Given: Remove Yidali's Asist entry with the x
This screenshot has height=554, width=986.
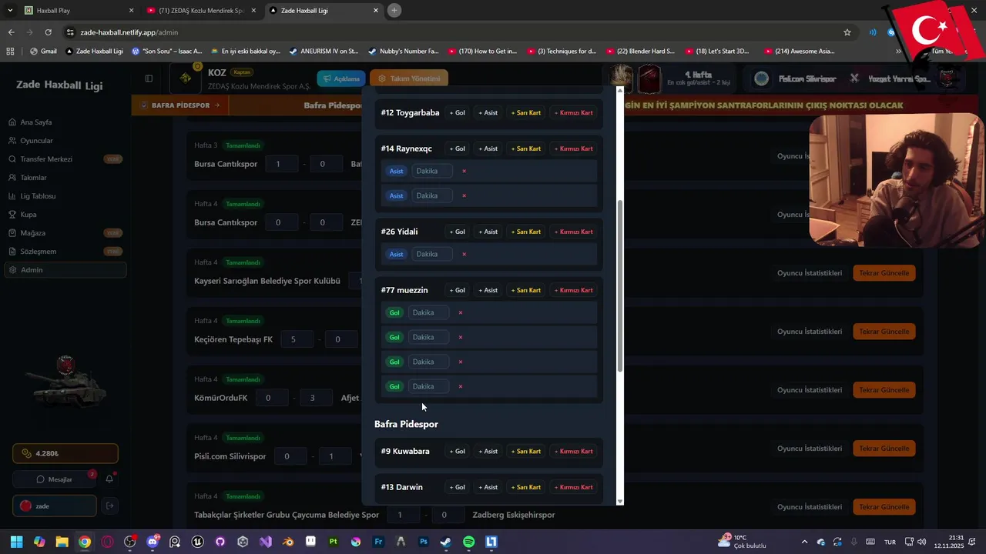Looking at the screenshot, I should click(x=464, y=254).
